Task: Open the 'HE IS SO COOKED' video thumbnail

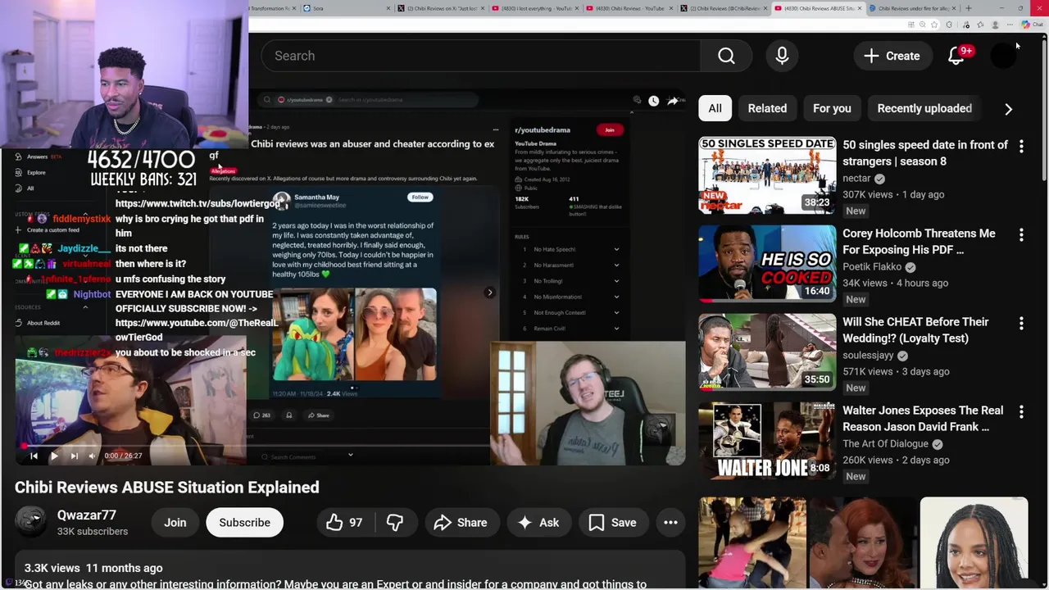Action: pyautogui.click(x=767, y=264)
